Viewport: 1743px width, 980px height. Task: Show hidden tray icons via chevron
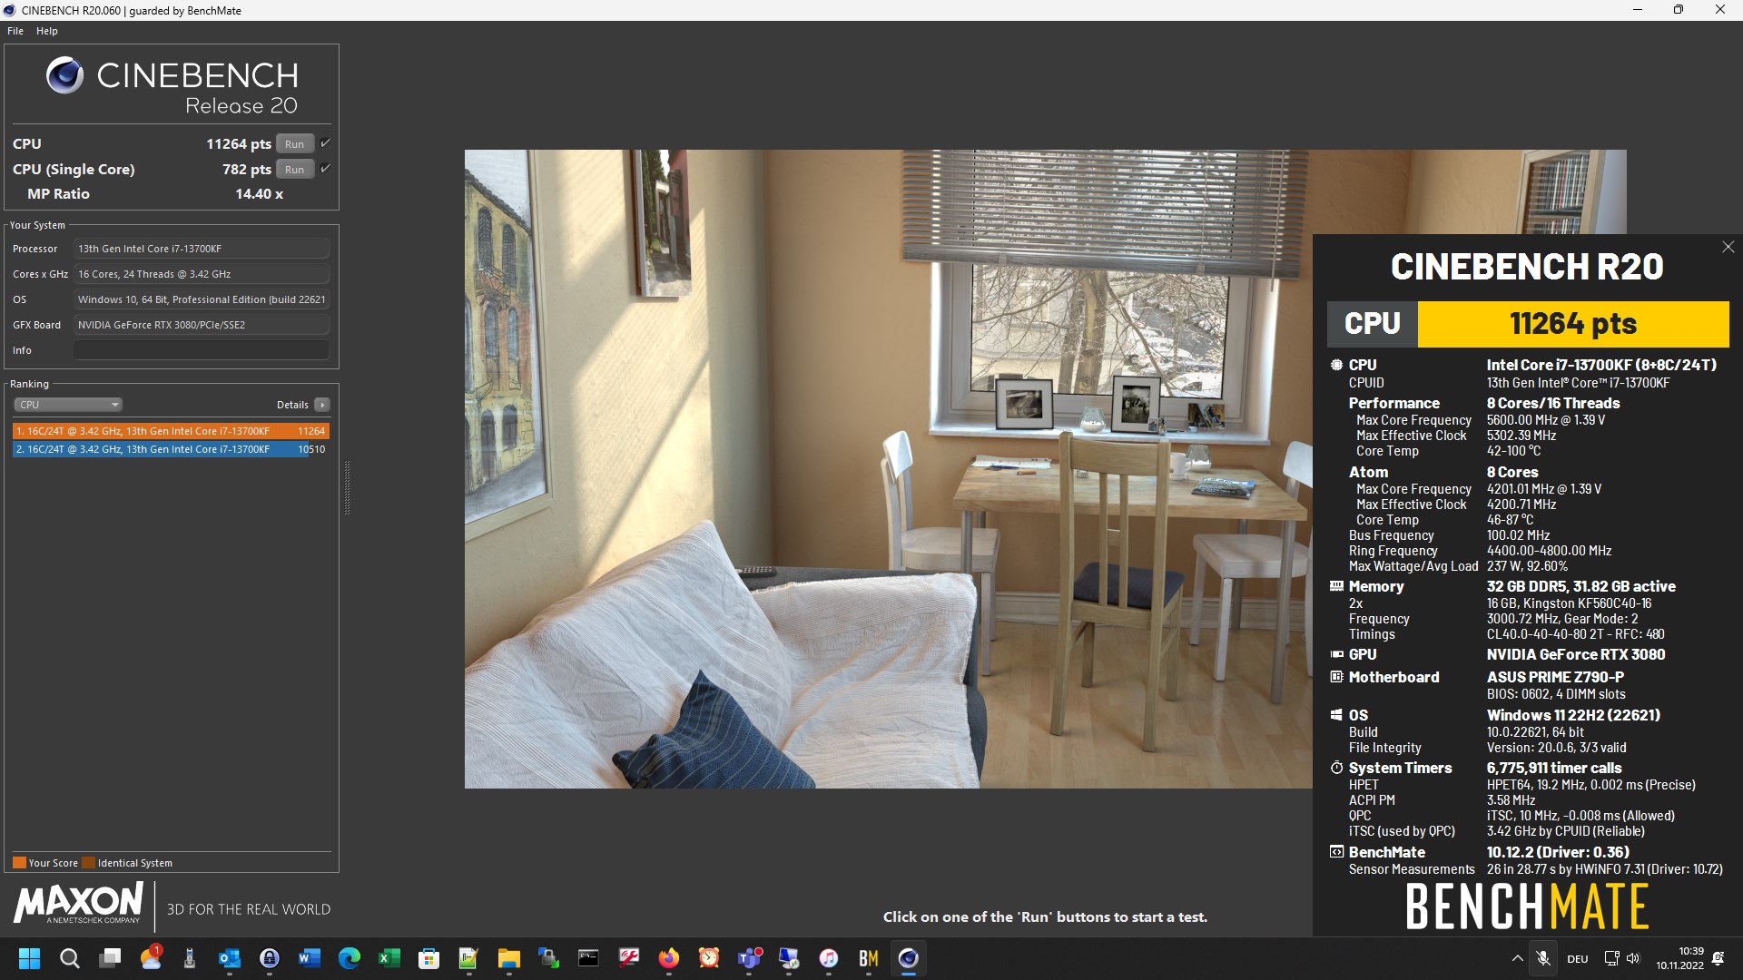click(1517, 958)
